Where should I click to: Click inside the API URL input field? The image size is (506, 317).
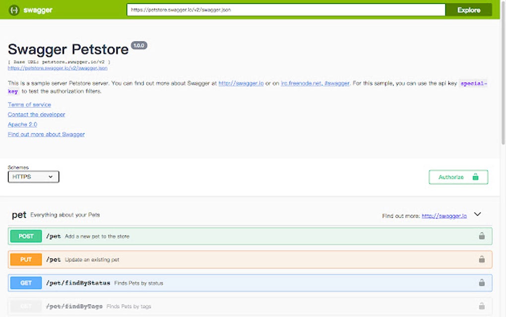point(285,9)
